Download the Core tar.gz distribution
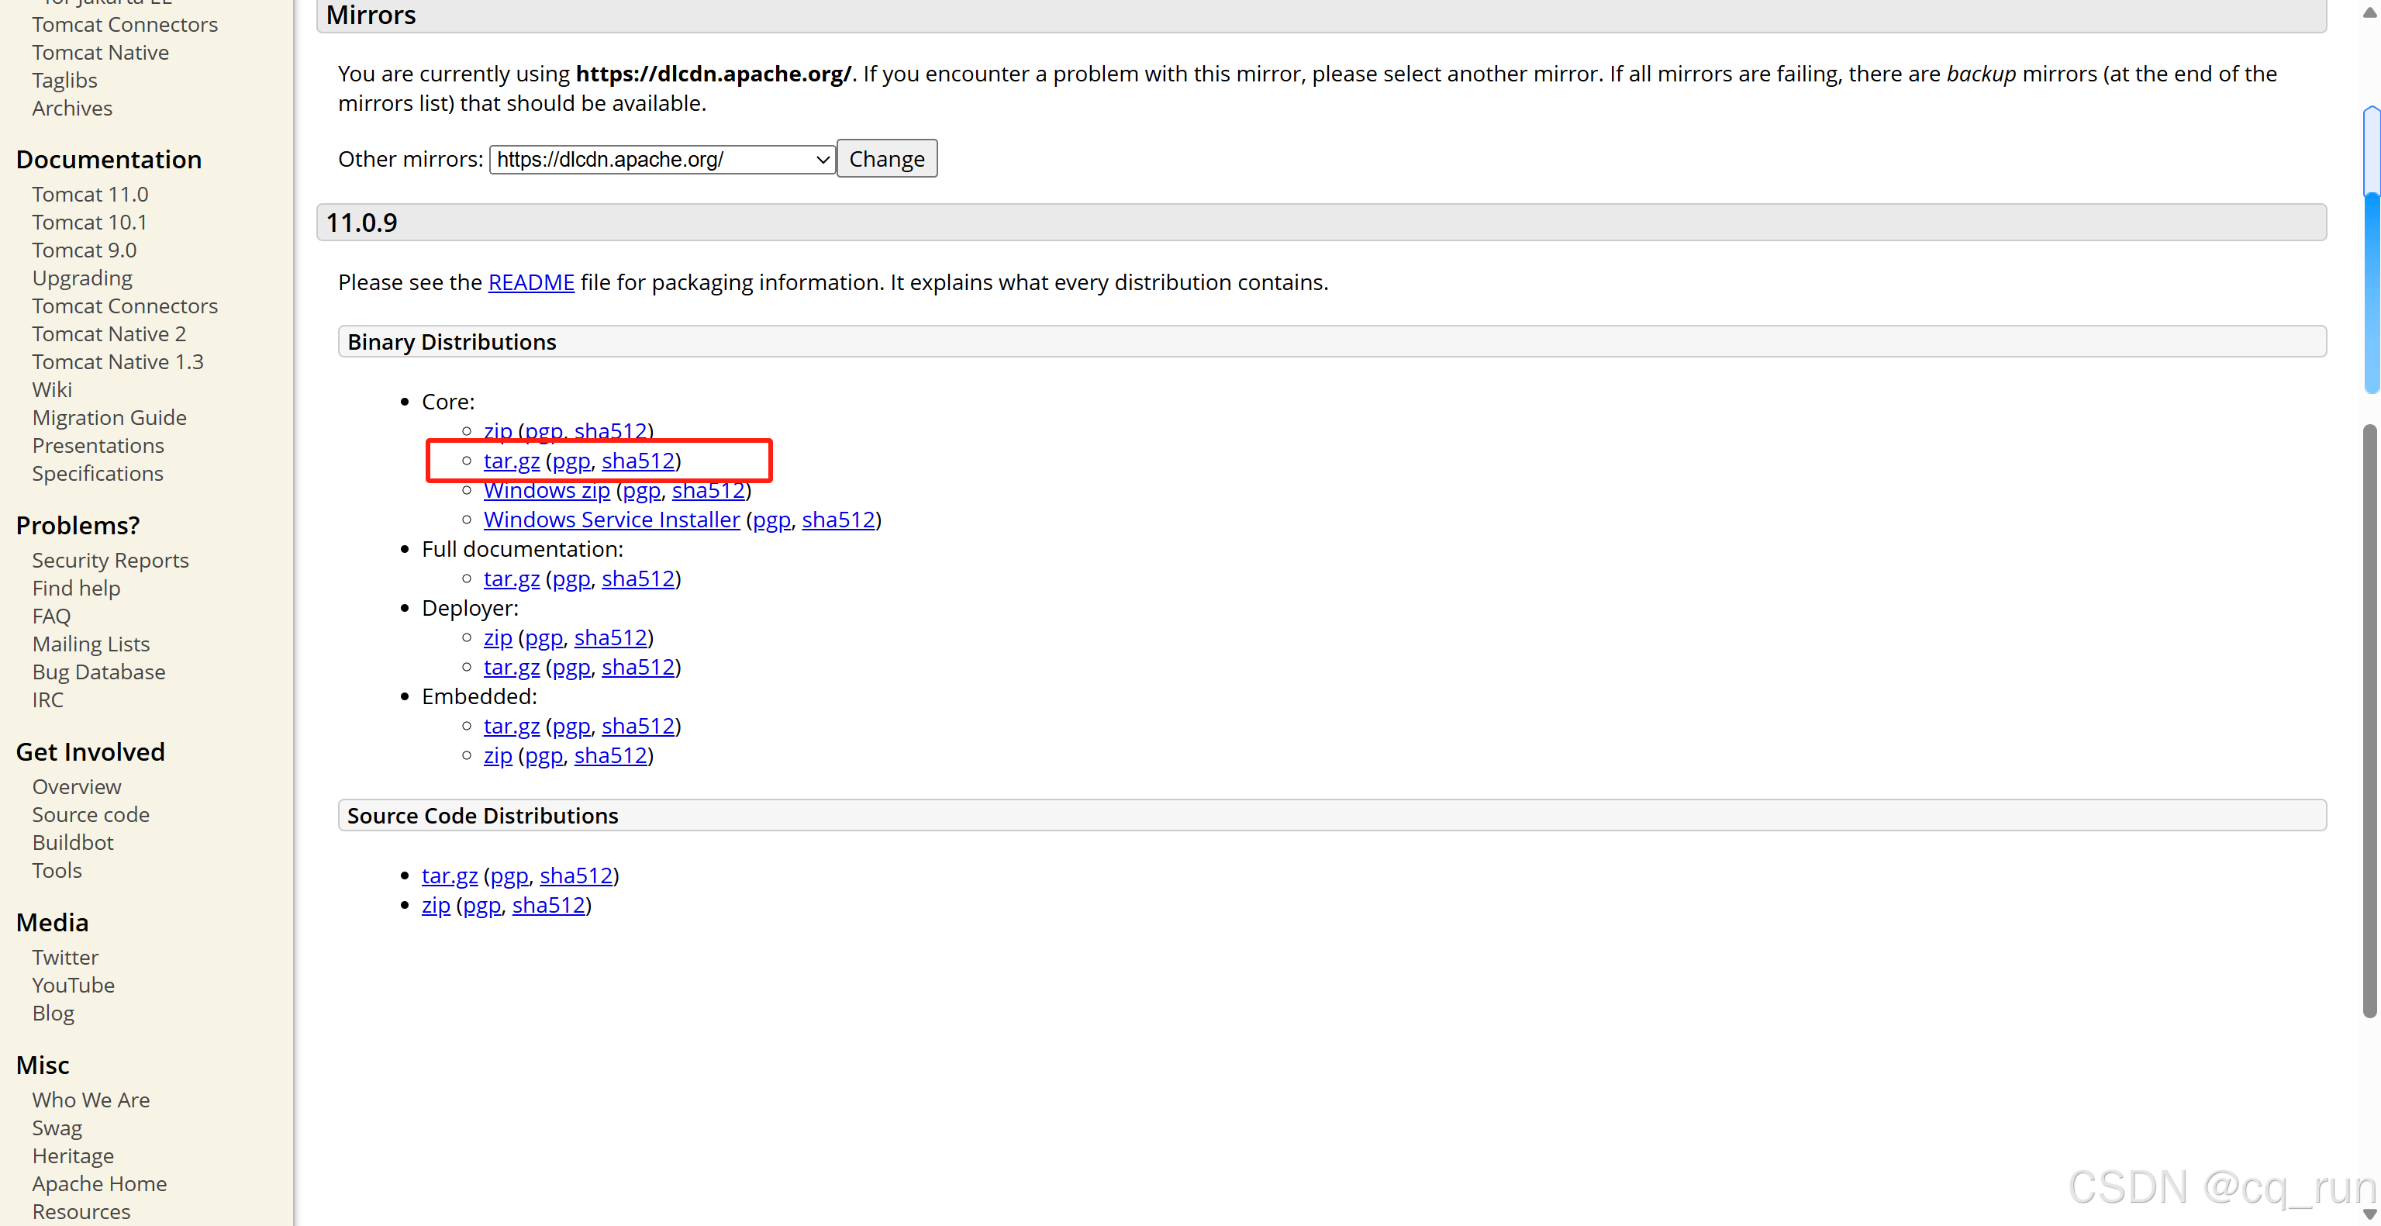The height and width of the screenshot is (1226, 2381). pyautogui.click(x=511, y=461)
